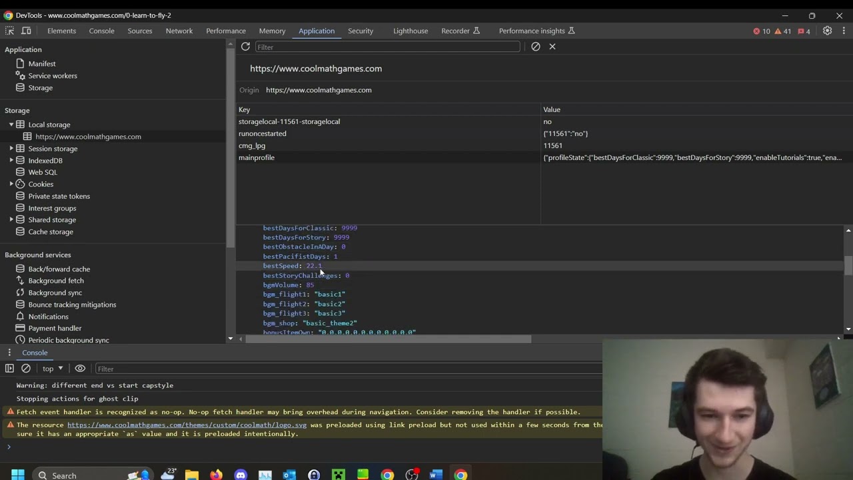Screen dimensions: 853x480
Task: Open the console drawer three-dot menu
Action: point(9,353)
